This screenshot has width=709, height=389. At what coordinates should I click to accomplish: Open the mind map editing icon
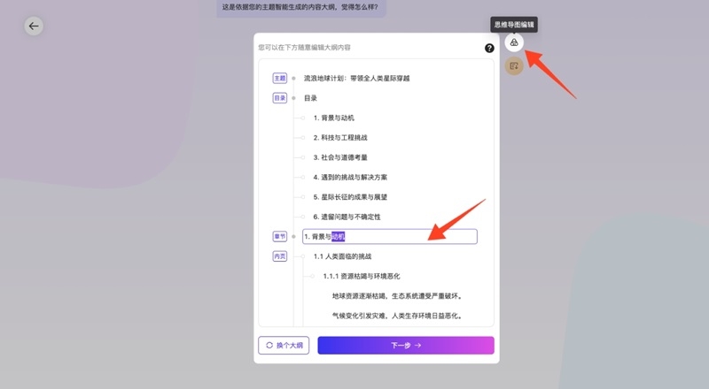pyautogui.click(x=514, y=42)
